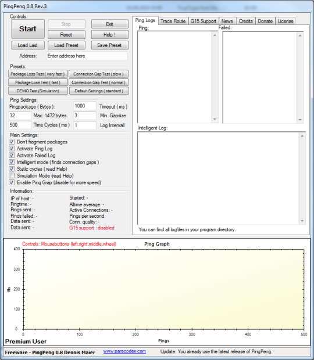Toggle Don't fragment packages checkbox

(x=12, y=142)
